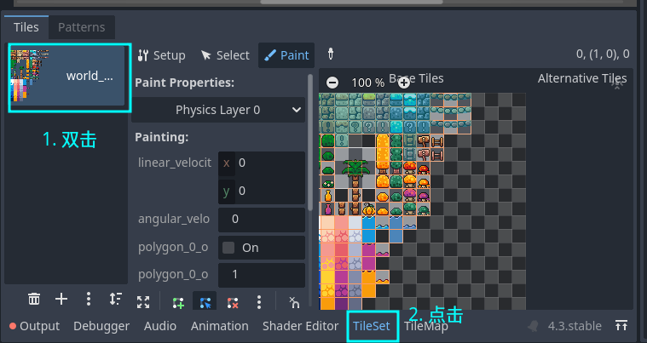Switch to Setup mode
Viewport: 647px width, 343px height.
click(161, 55)
